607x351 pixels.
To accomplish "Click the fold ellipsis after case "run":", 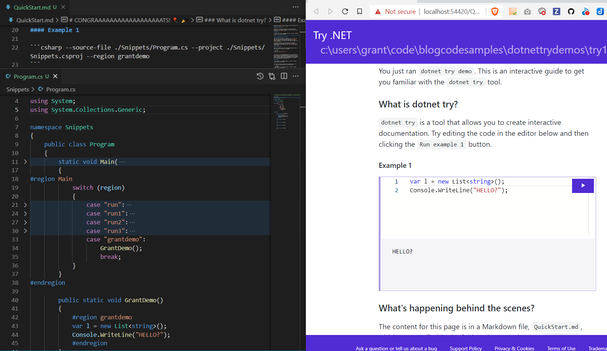I will coord(129,205).
